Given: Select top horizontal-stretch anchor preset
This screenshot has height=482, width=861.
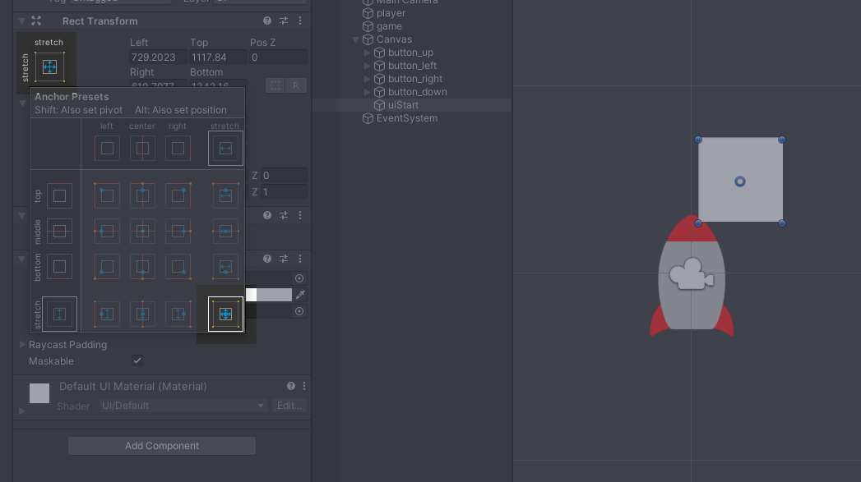Looking at the screenshot, I should click(225, 195).
